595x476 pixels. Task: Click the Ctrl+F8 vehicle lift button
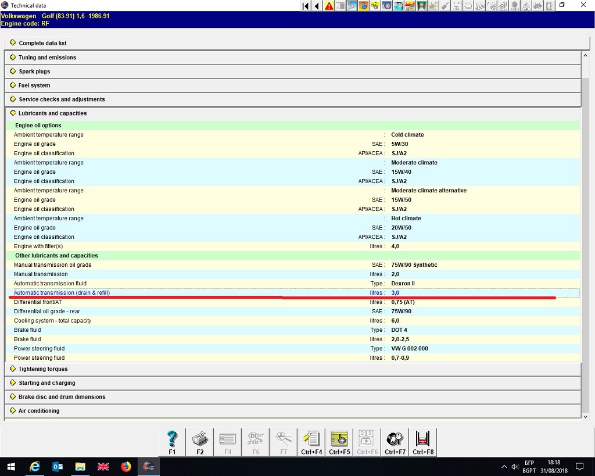[x=423, y=442]
